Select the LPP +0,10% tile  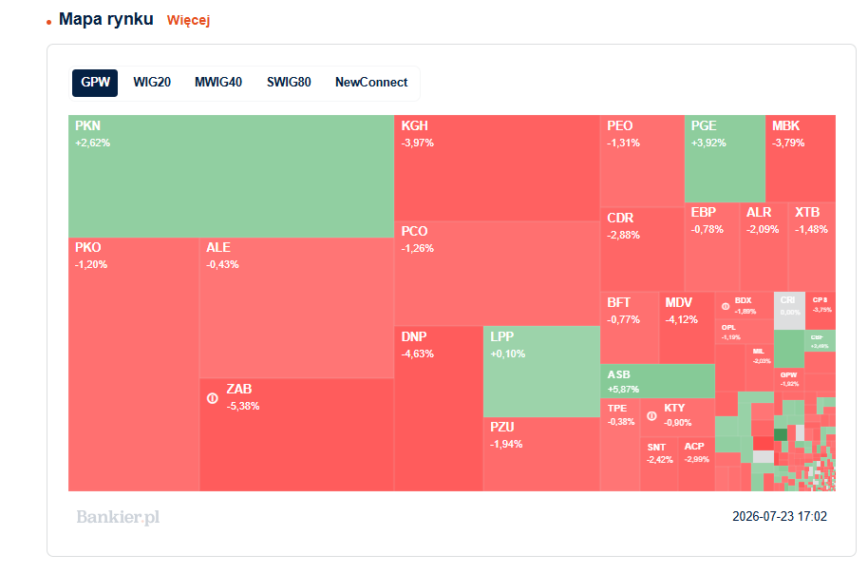542,372
